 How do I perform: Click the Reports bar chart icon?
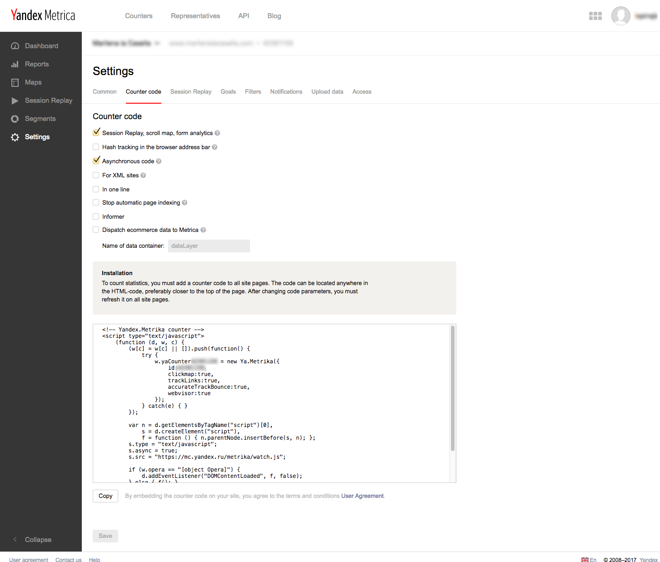15,64
